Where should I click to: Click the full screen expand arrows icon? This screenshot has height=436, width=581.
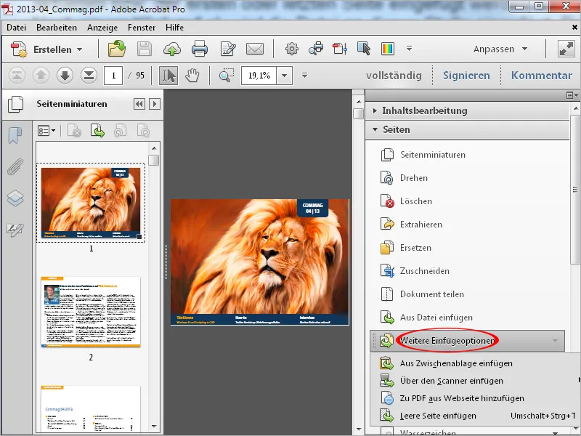(x=566, y=49)
